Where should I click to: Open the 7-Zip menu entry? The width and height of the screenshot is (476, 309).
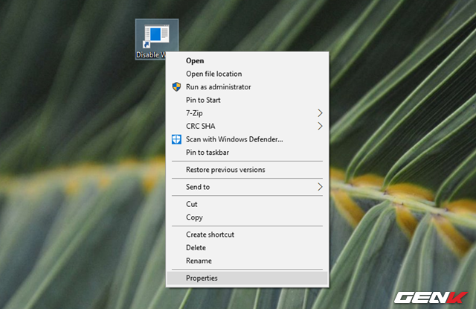point(247,113)
